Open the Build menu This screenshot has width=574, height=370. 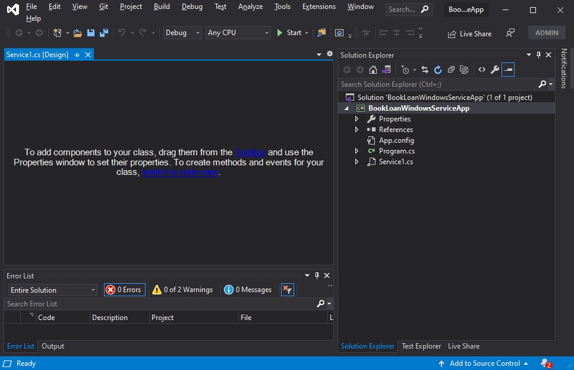(162, 7)
